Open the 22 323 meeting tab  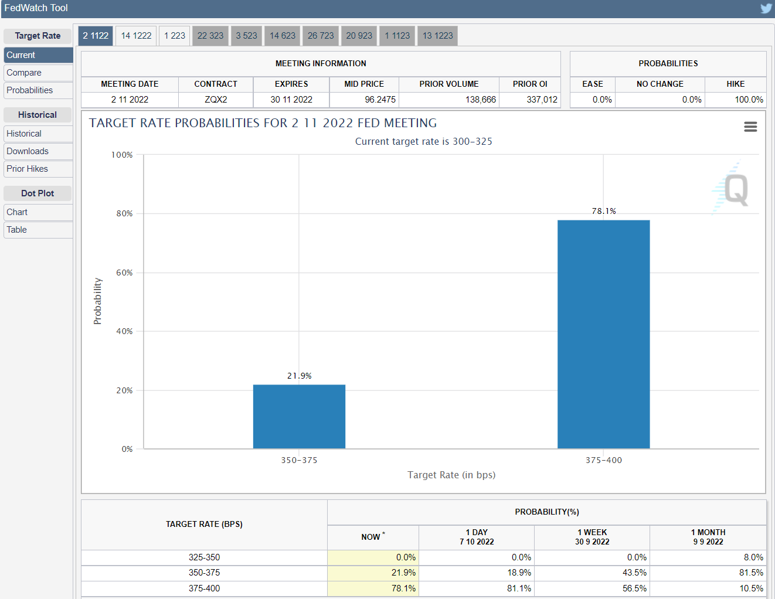click(210, 36)
